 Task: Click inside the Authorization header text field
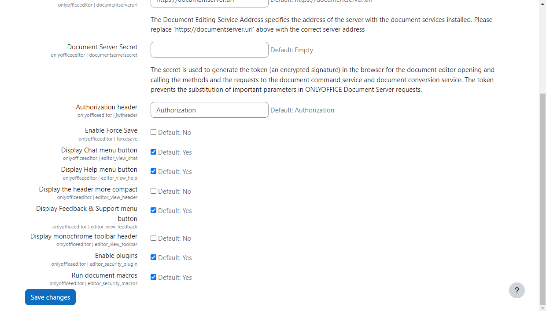click(209, 110)
